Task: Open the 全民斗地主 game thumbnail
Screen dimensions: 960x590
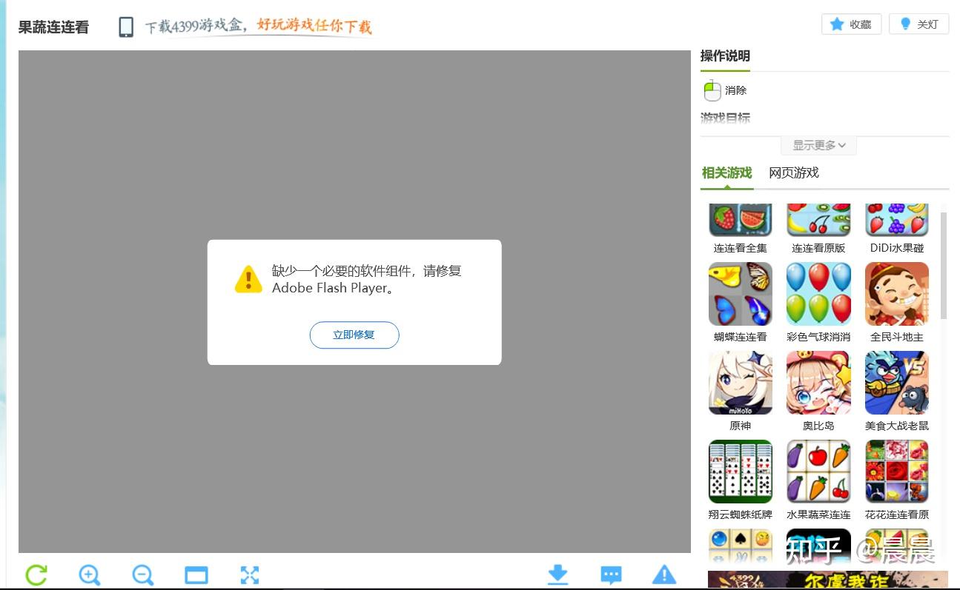Action: tap(896, 293)
